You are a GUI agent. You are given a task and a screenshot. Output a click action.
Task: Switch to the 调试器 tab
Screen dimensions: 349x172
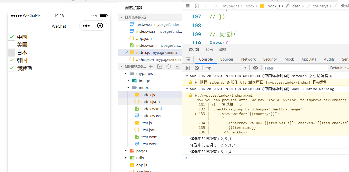point(194,50)
